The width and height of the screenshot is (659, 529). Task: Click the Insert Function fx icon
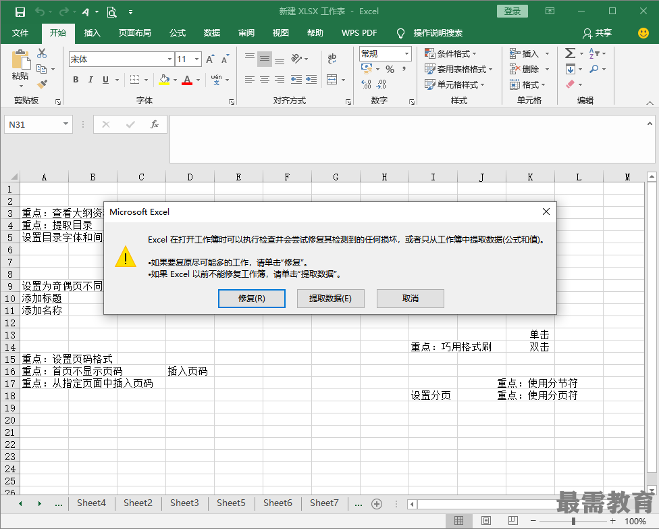(154, 124)
